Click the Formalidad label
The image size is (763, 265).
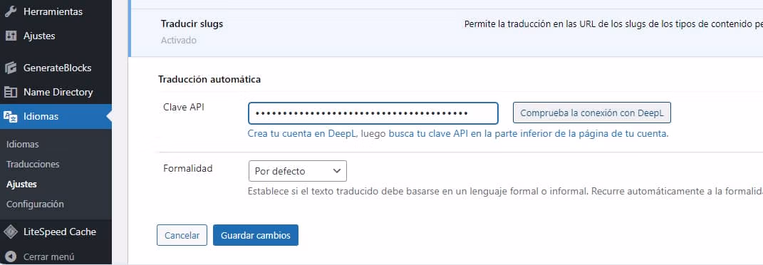188,169
